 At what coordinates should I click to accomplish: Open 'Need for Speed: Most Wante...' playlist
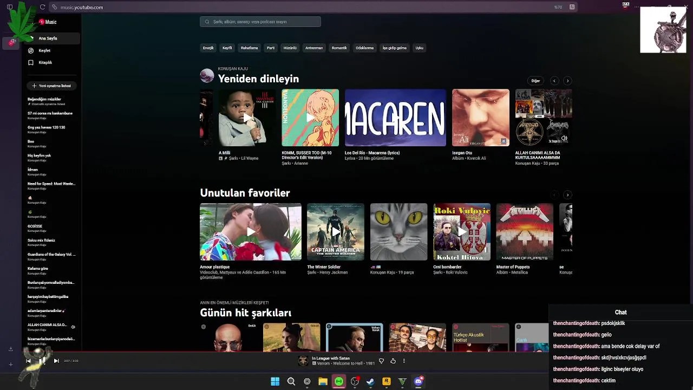53,186
